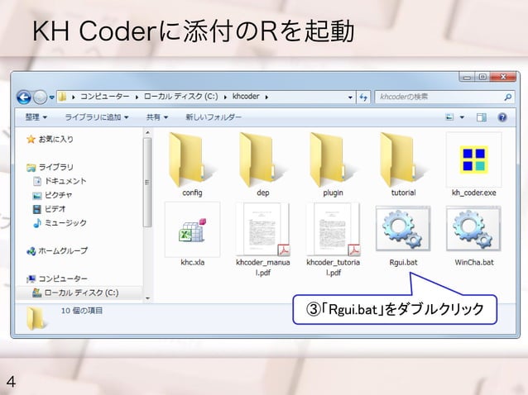Toggle the preview pane button
This screenshot has width=528, height=395.
[x=481, y=117]
